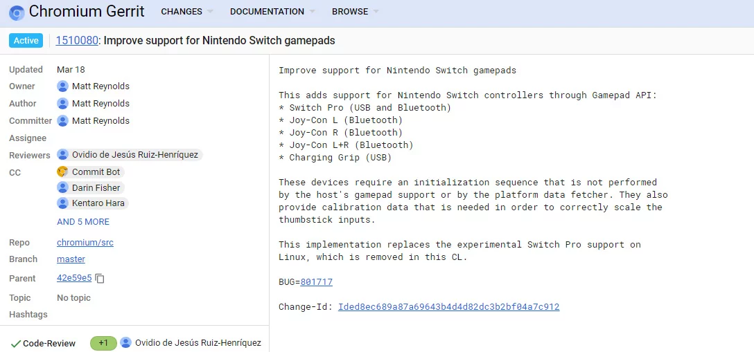Open the BROWSE dropdown menu

coord(355,12)
